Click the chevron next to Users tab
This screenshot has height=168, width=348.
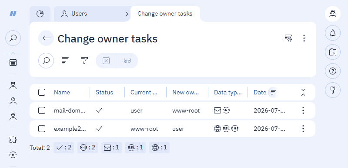coord(127,14)
